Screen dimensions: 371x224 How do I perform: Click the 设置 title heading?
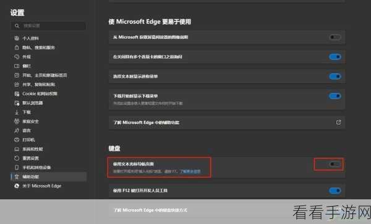click(17, 12)
